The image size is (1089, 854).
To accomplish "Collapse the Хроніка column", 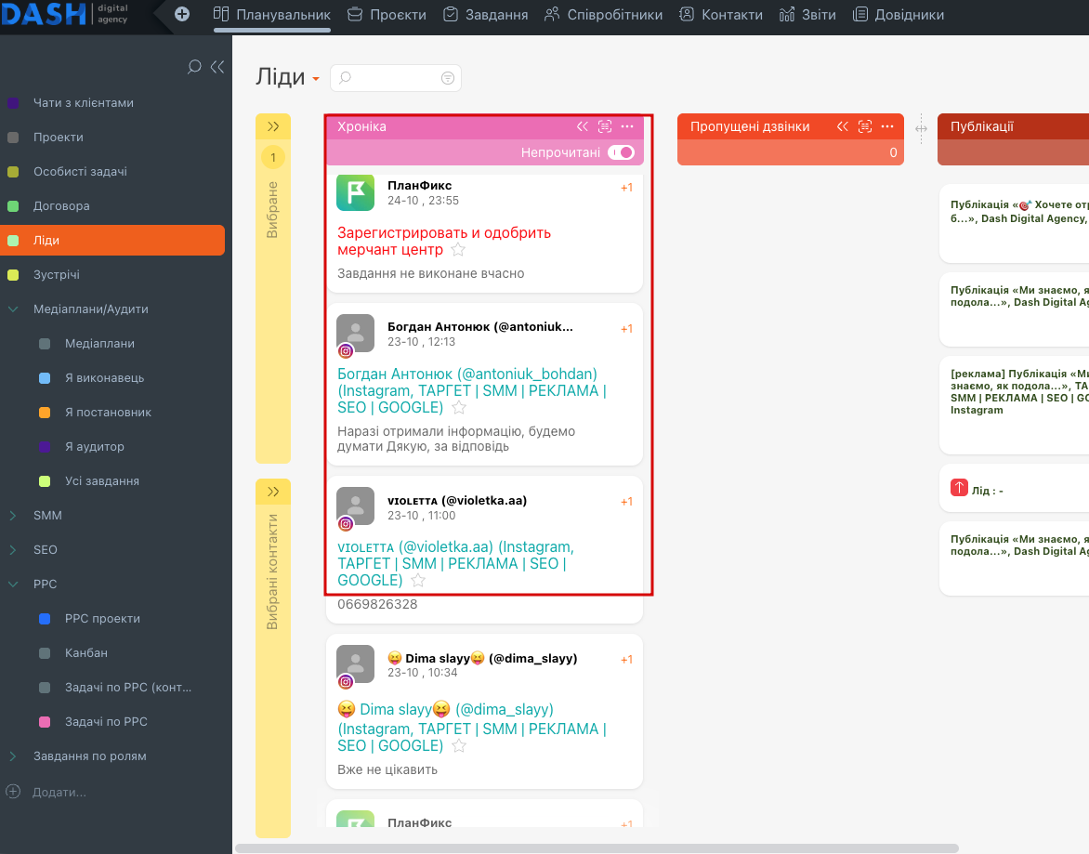I will (x=582, y=126).
